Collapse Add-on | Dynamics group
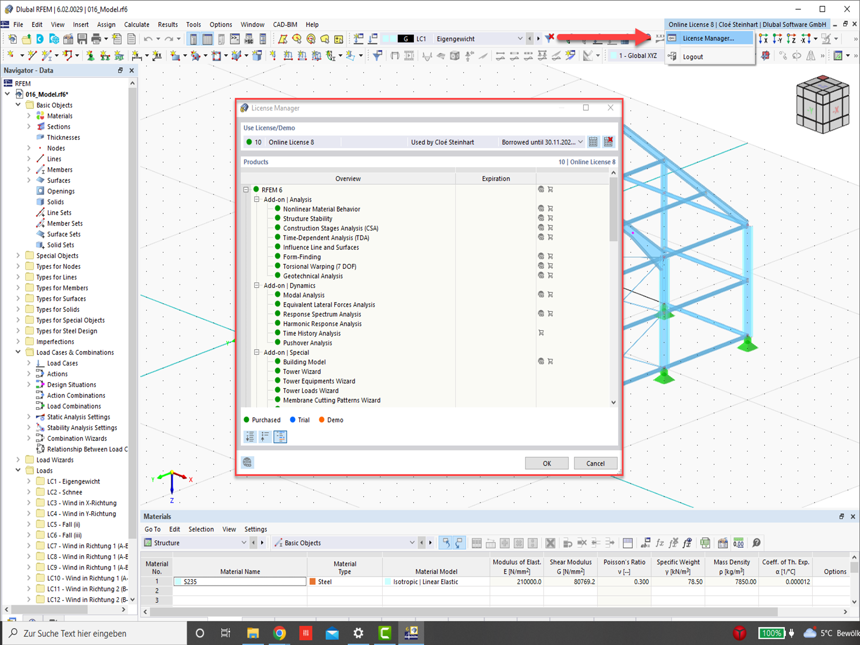 pyautogui.click(x=257, y=285)
